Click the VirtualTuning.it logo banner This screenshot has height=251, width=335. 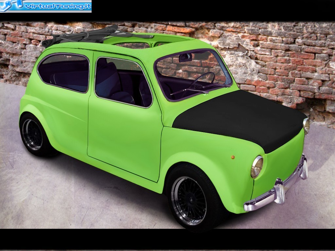[46, 6]
